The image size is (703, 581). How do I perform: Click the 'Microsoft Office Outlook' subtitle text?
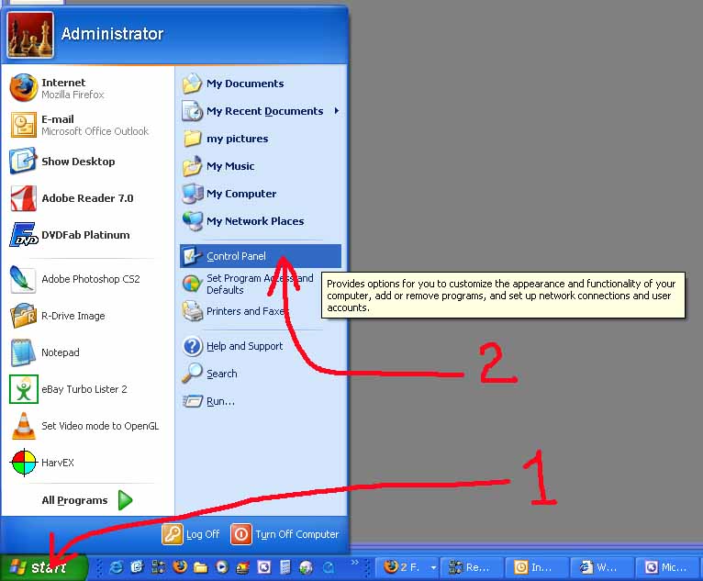95,131
